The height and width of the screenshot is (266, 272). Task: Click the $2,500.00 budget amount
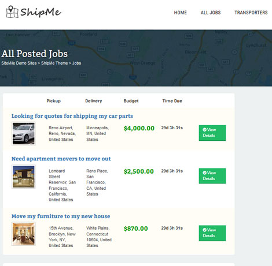click(139, 171)
